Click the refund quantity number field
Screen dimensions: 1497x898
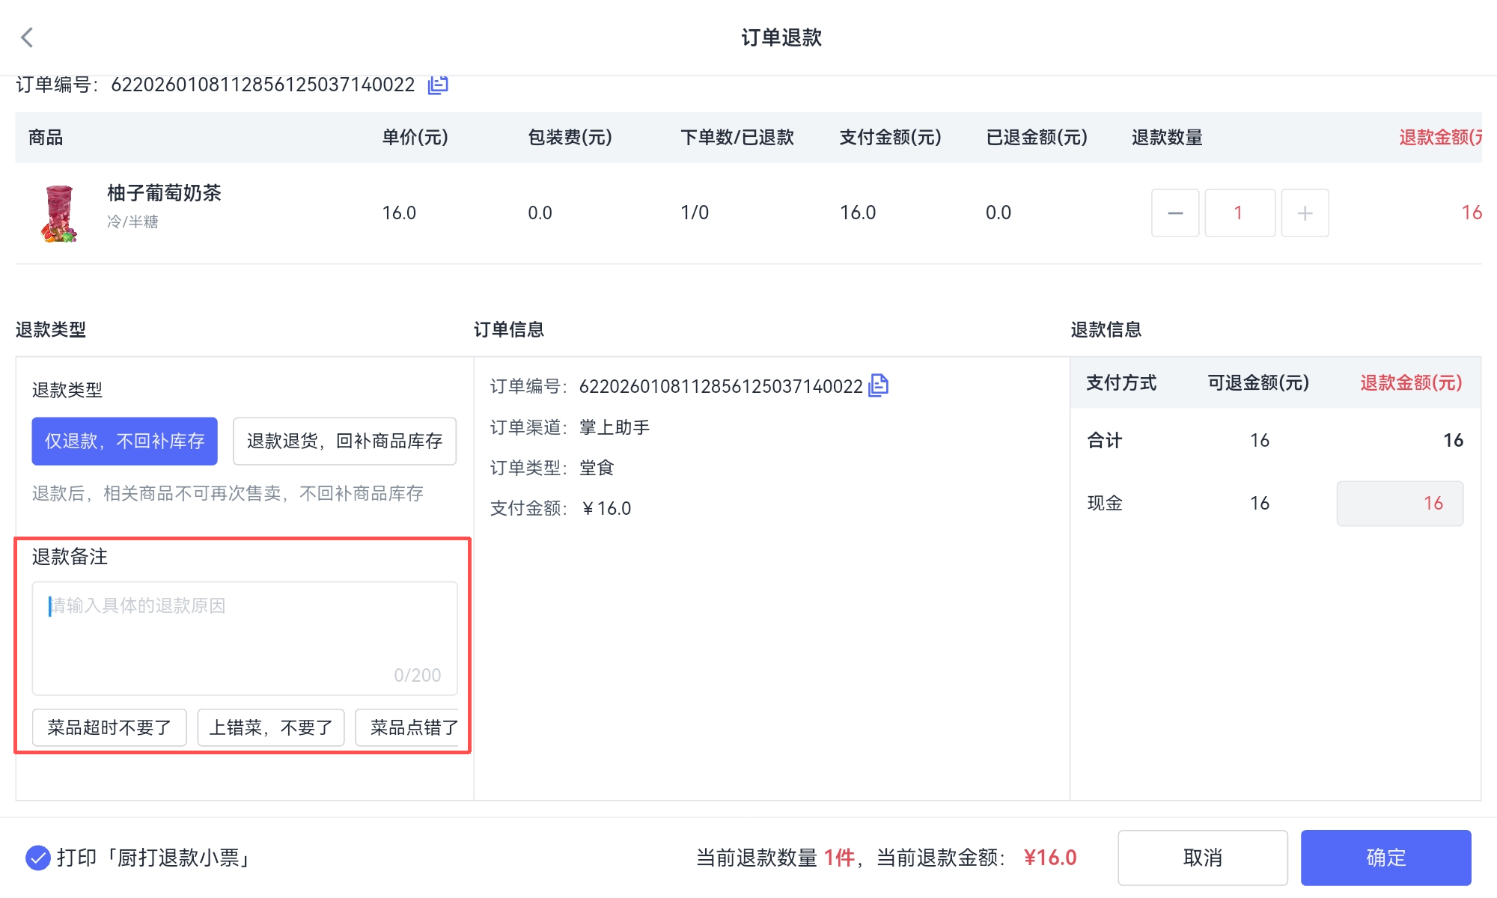(x=1240, y=213)
